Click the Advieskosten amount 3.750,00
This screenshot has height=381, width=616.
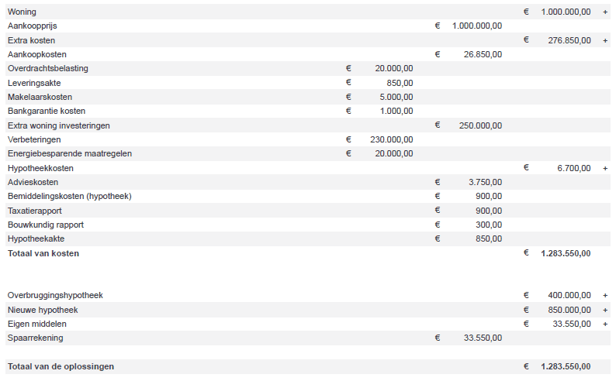coord(485,182)
